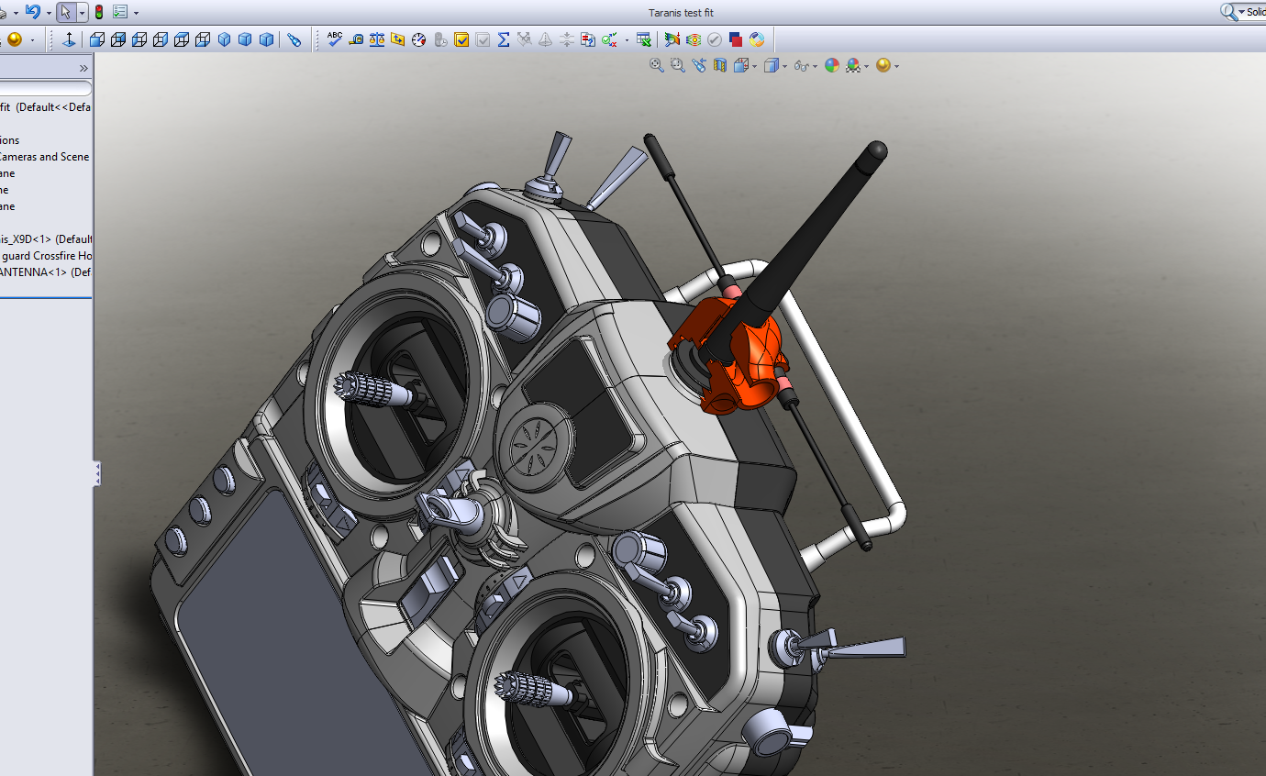Select the 'ANTENNA<1> (Def' component
Viewport: 1266px width, 776px height.
(x=46, y=272)
